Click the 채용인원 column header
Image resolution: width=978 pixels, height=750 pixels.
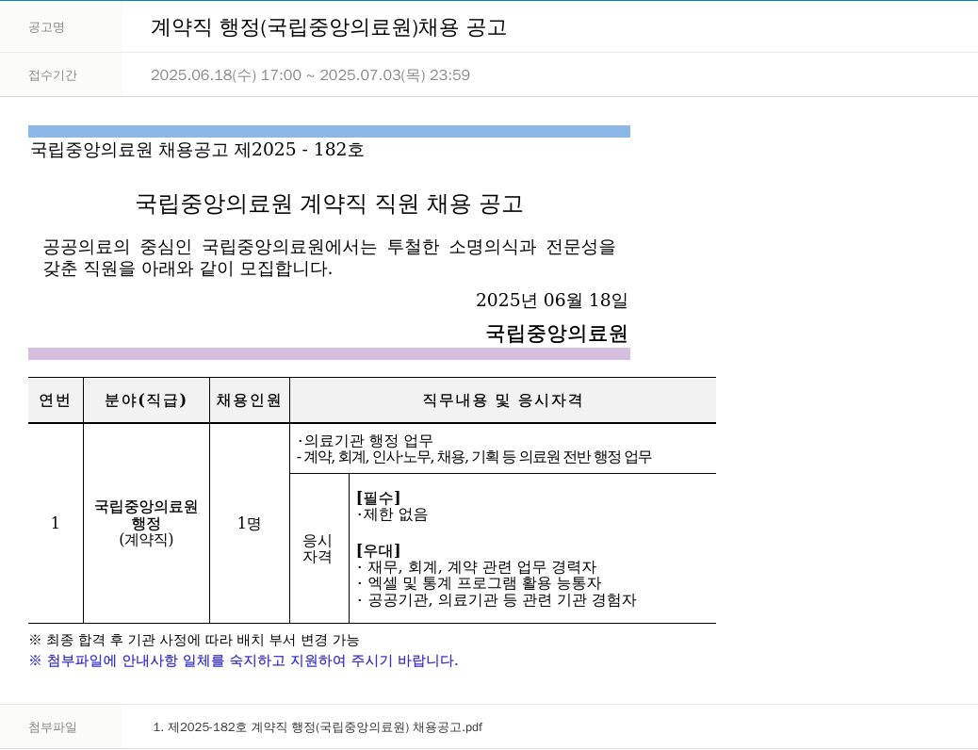[x=249, y=399]
